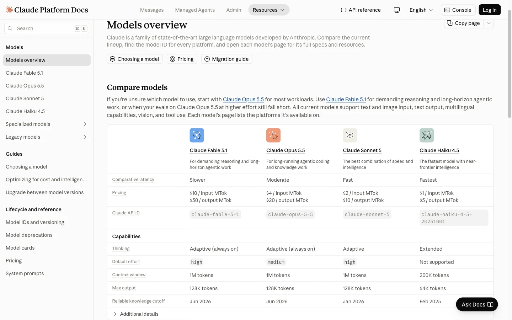512x320 pixels.
Task: Click the copy icon in Copy page button
Action: [x=450, y=23]
